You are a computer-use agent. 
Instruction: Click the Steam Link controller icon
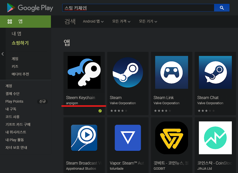(172, 72)
